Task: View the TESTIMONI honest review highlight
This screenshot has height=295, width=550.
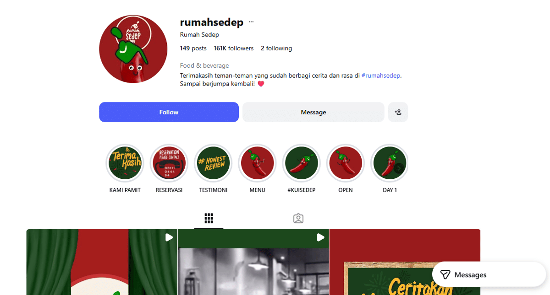Action: tap(213, 163)
